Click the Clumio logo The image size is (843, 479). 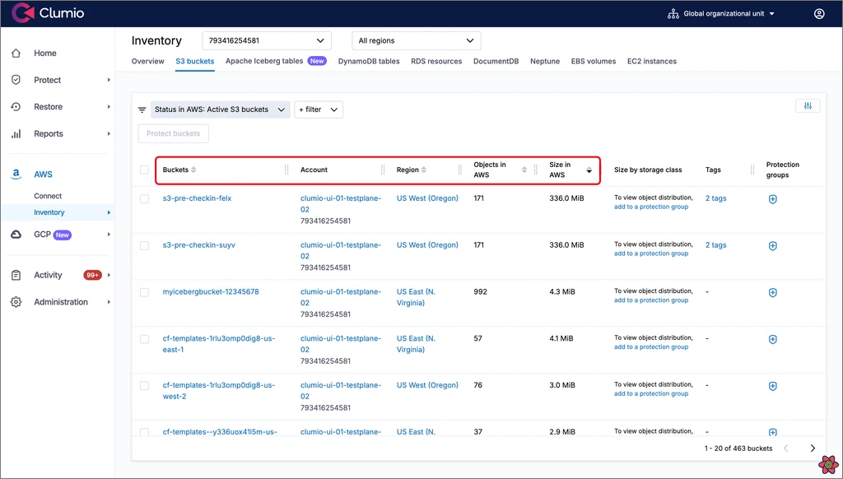(48, 13)
